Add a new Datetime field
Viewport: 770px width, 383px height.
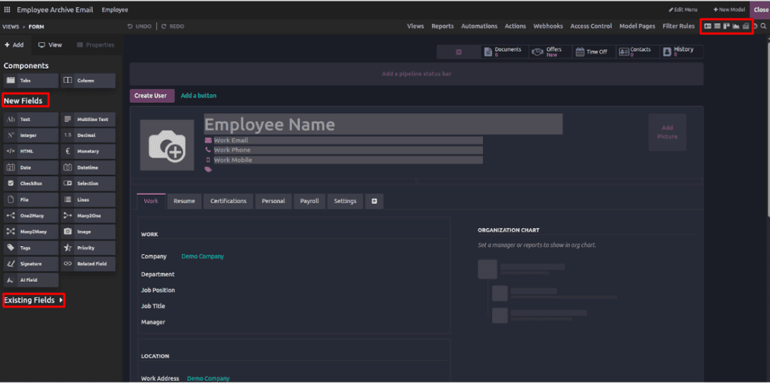point(88,168)
